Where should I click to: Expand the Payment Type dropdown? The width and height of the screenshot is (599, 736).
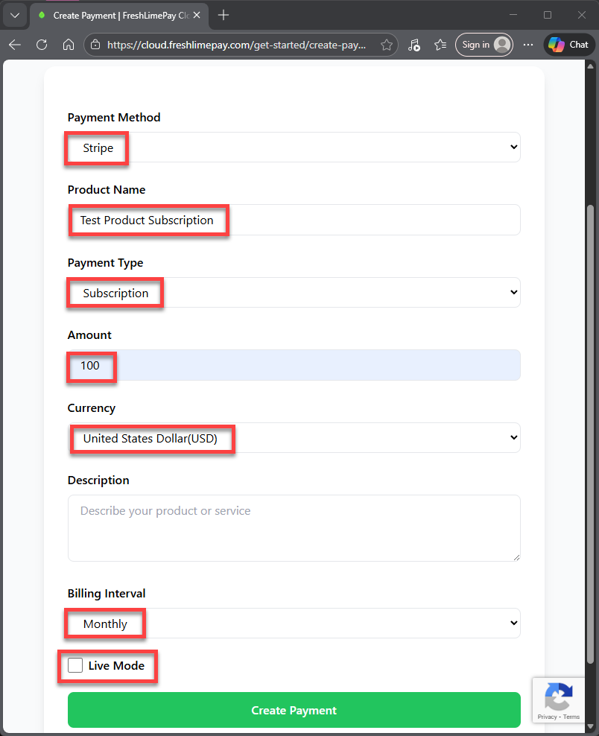tap(294, 293)
